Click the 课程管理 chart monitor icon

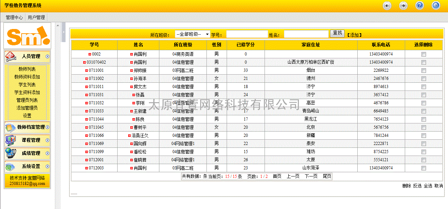(x=11, y=140)
